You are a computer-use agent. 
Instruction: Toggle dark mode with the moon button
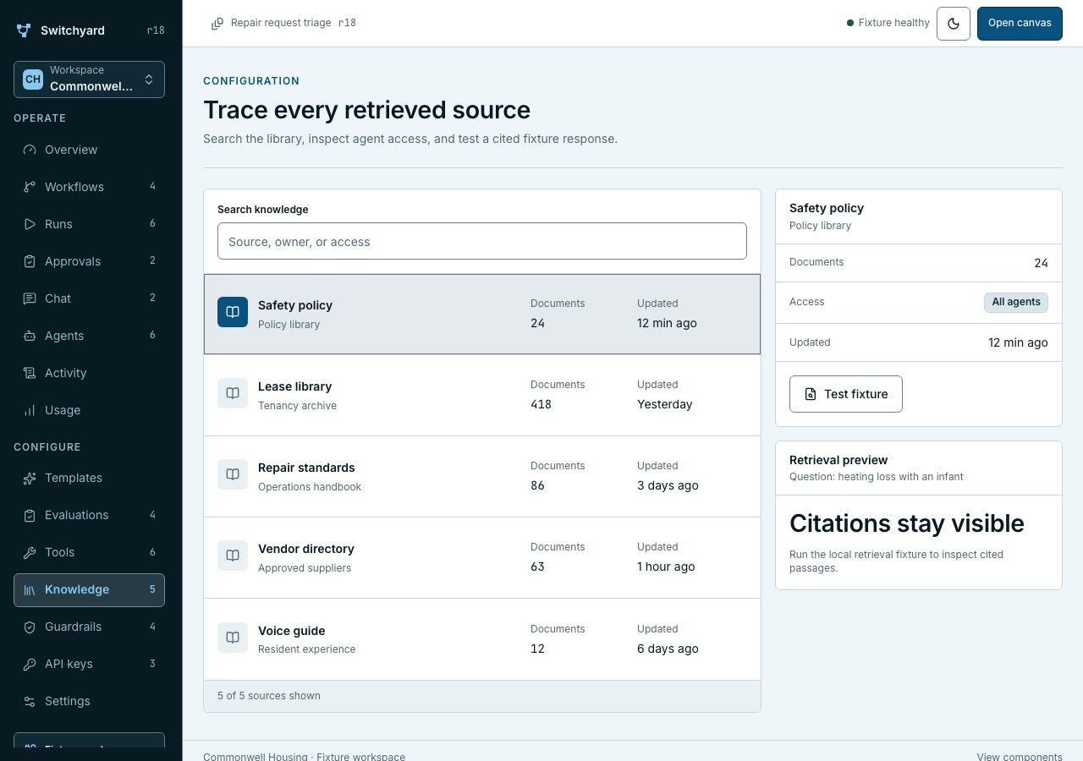click(x=954, y=24)
